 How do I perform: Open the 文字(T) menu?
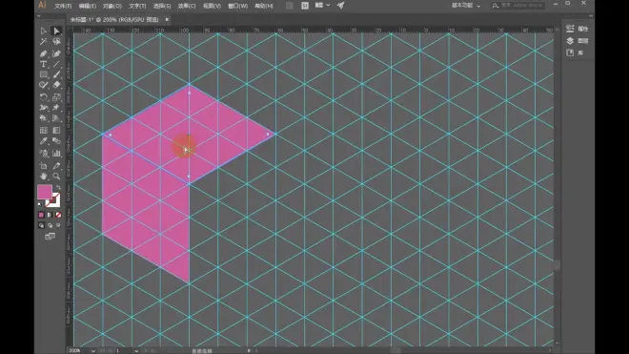(137, 6)
